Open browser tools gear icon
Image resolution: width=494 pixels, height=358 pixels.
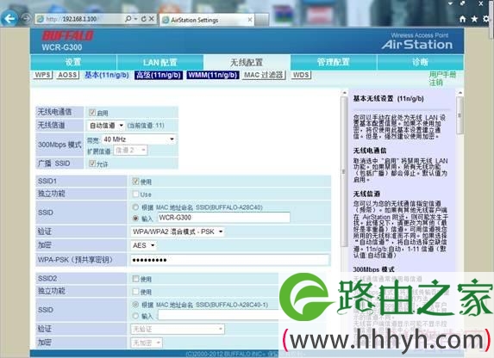[486, 19]
